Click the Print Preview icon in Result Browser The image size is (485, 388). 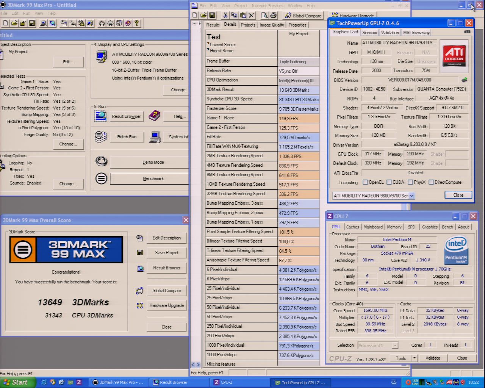tap(264, 16)
